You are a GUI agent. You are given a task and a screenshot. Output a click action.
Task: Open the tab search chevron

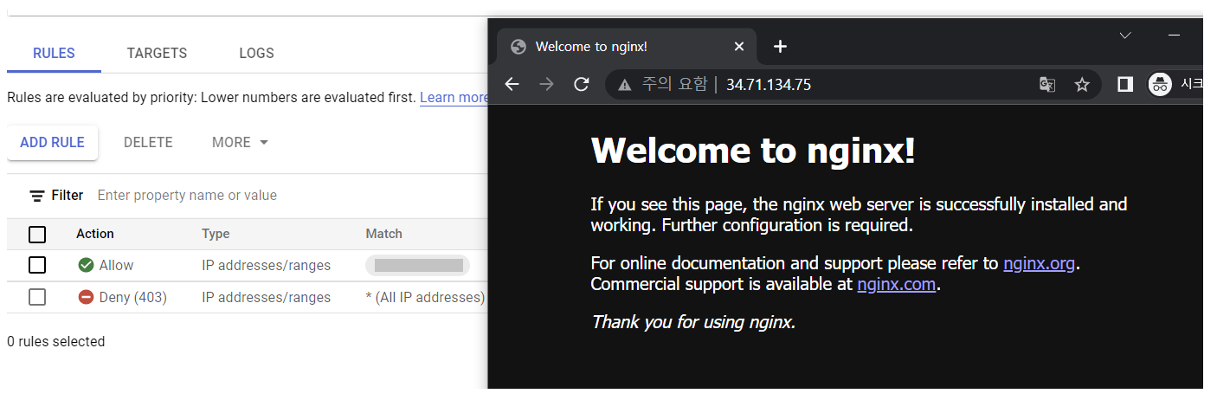[x=1125, y=35]
